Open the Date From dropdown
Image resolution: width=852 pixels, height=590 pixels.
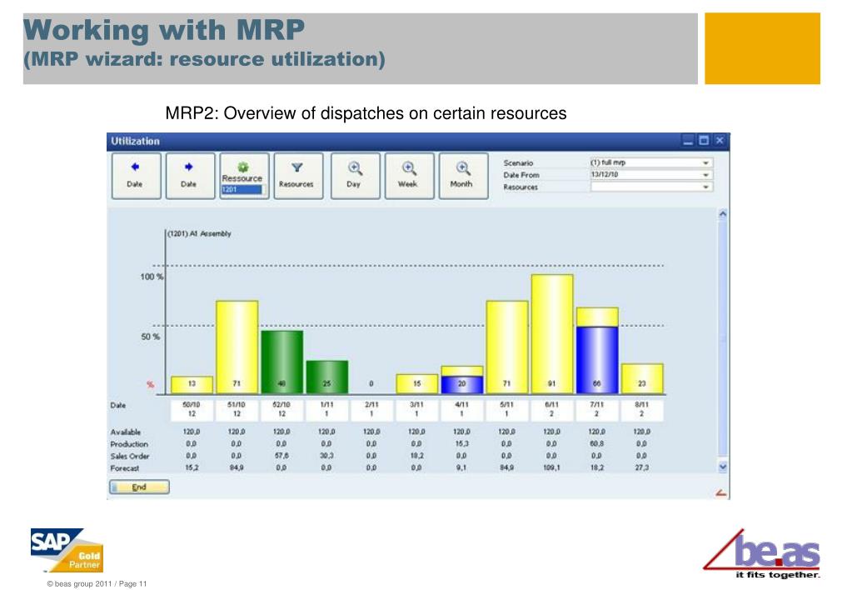(x=706, y=175)
